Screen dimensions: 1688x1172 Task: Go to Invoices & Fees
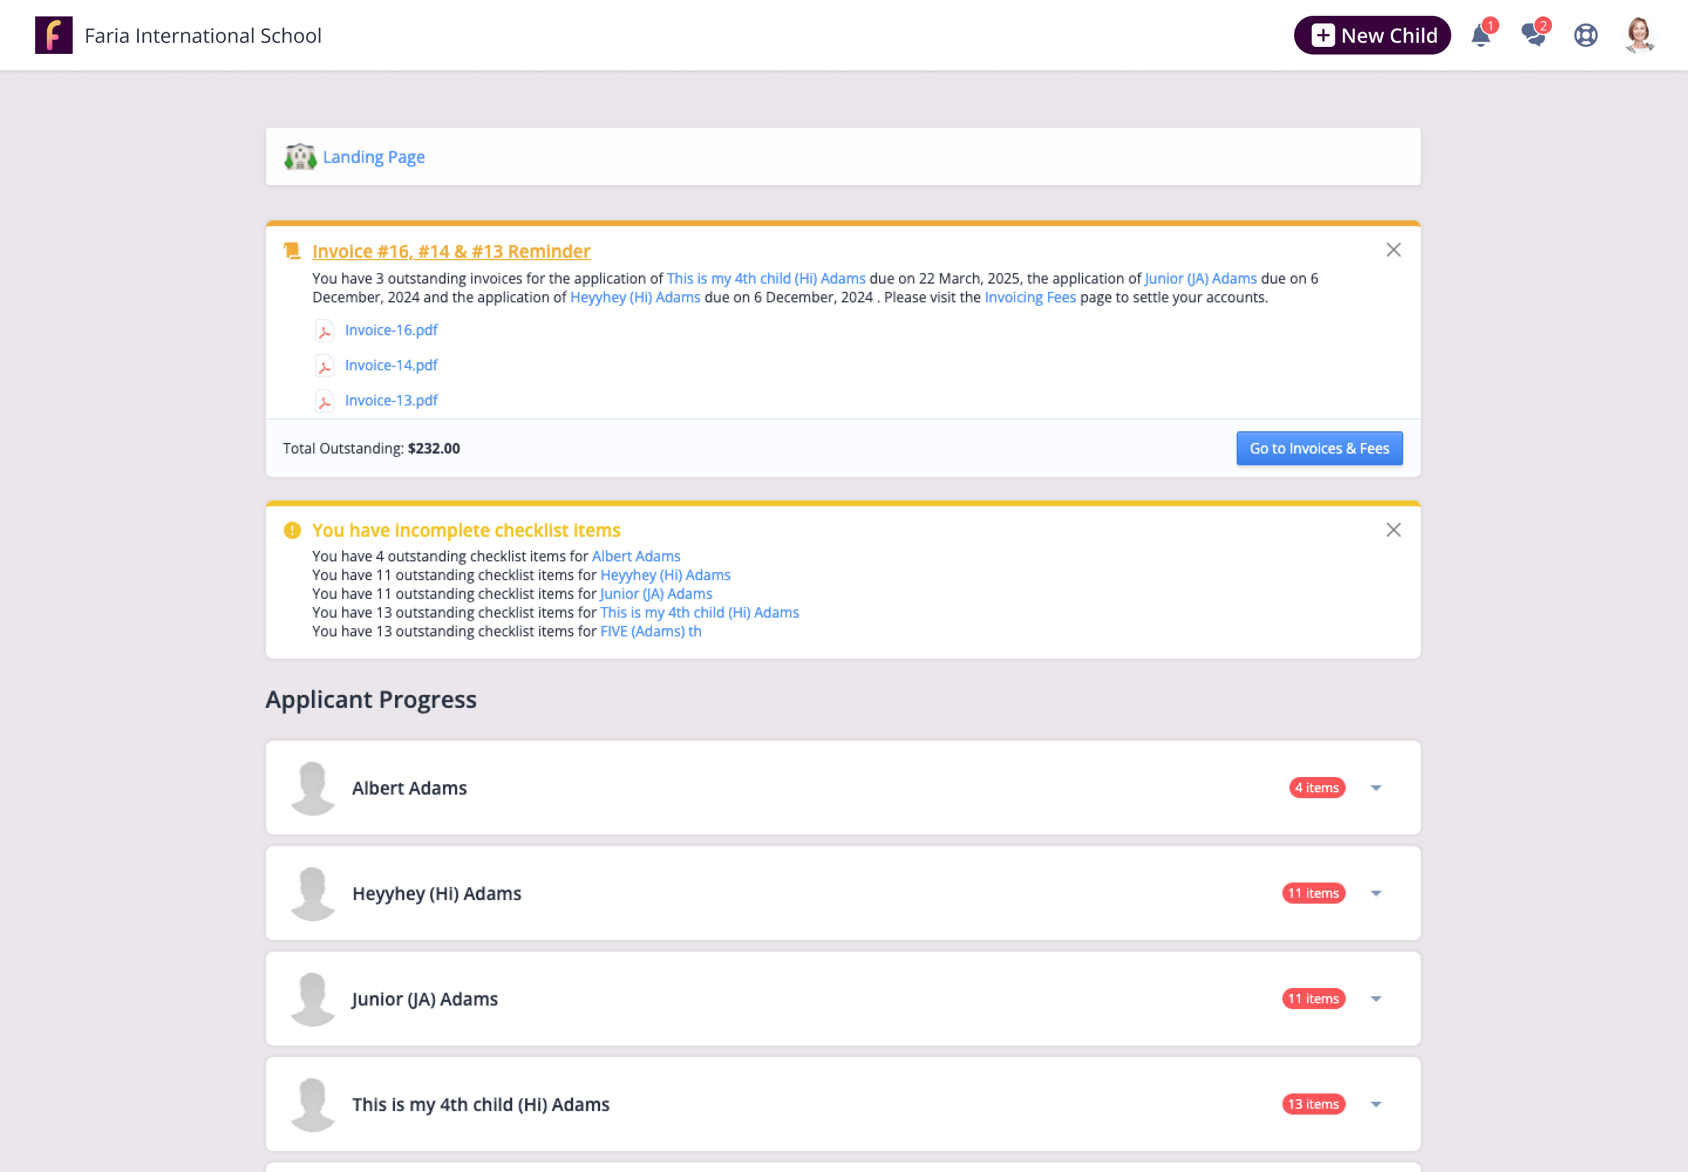1319,448
